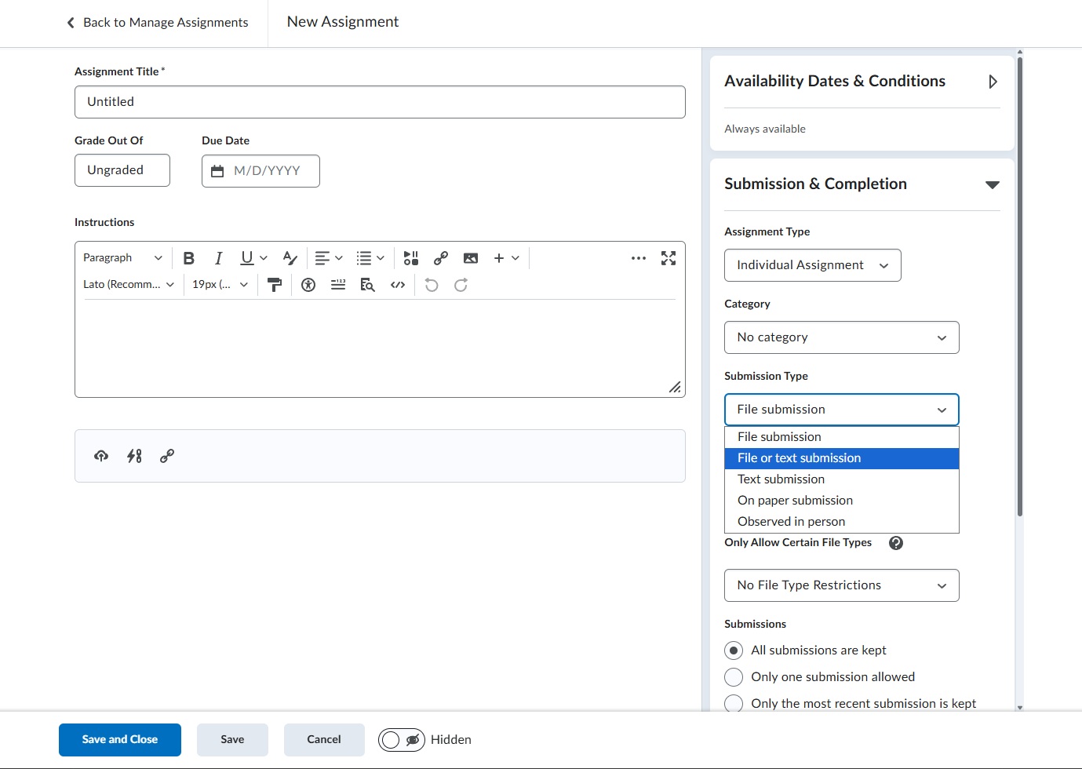
Task: Go back to Manage Assignments
Action: click(158, 23)
